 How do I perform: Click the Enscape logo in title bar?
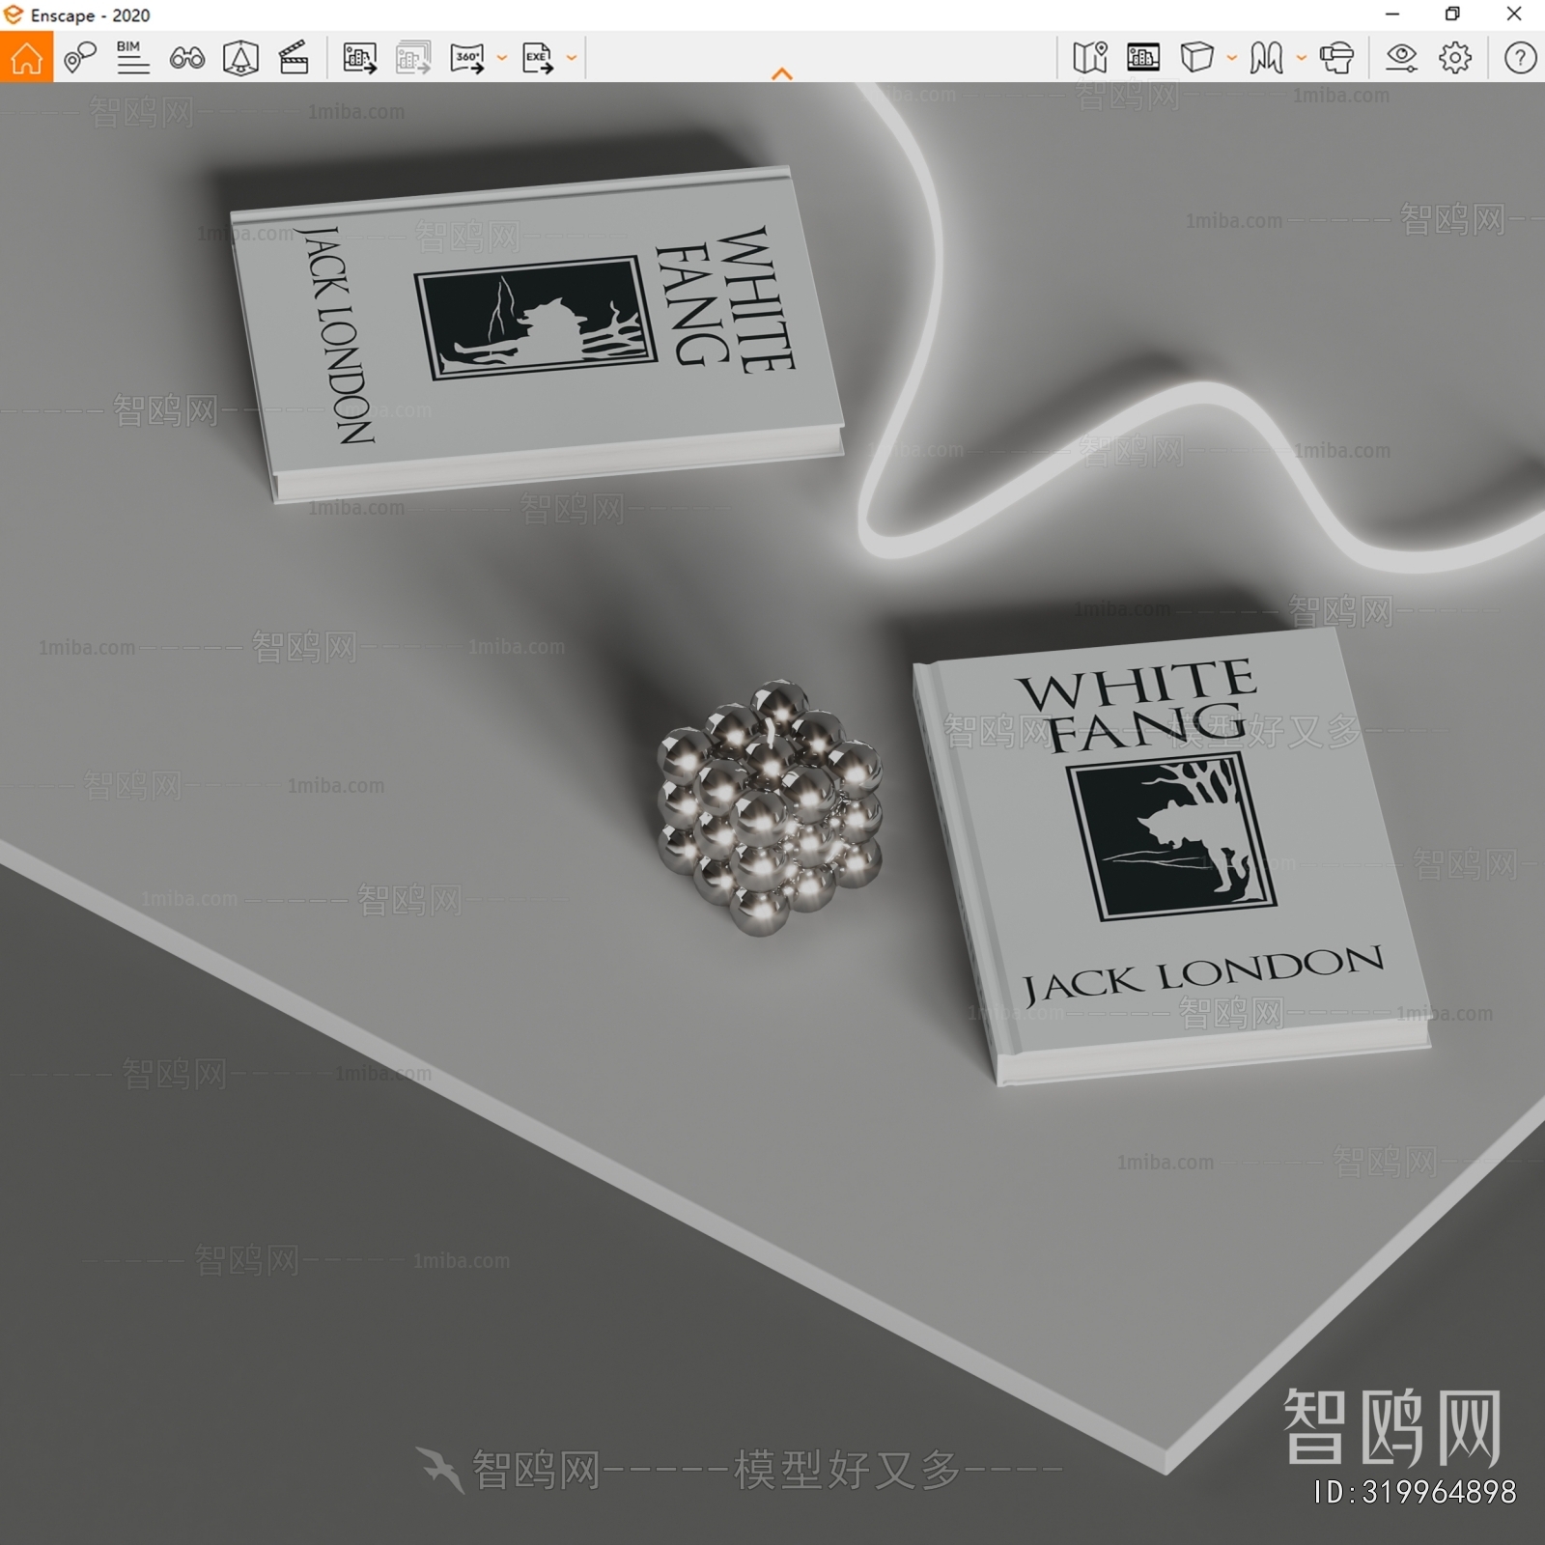click(13, 14)
